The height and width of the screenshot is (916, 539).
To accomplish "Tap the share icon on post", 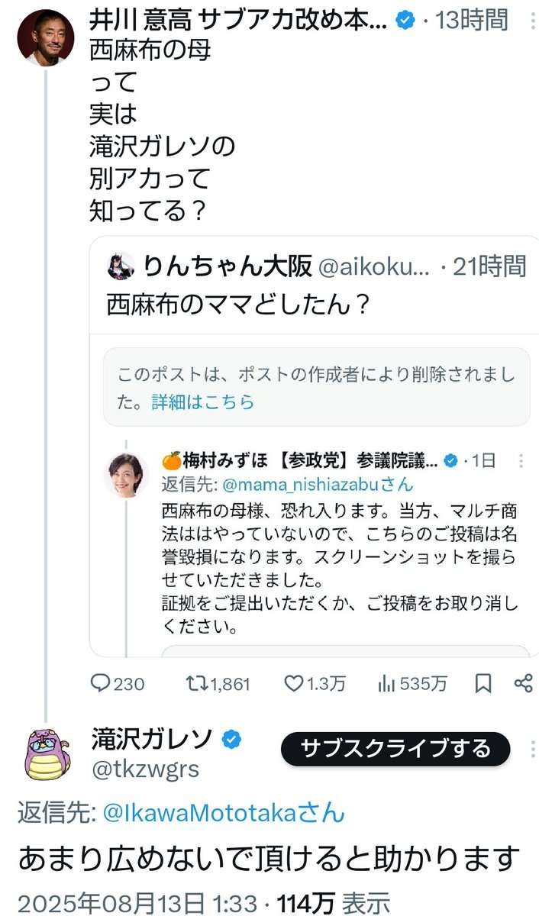I will (523, 683).
